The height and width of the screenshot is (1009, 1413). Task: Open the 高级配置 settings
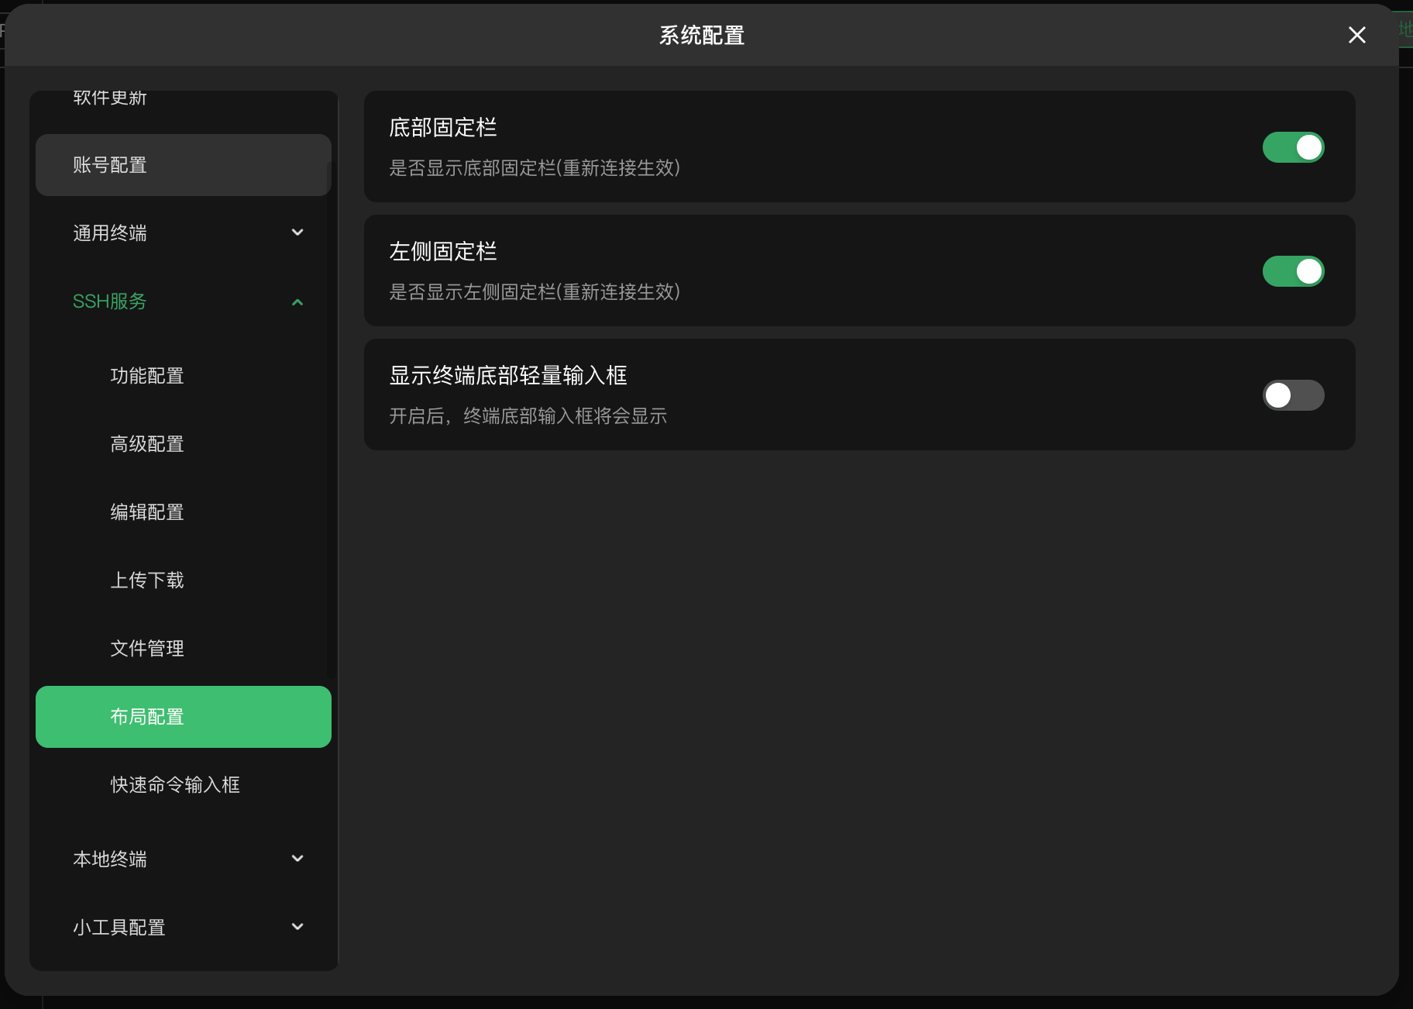pos(147,443)
